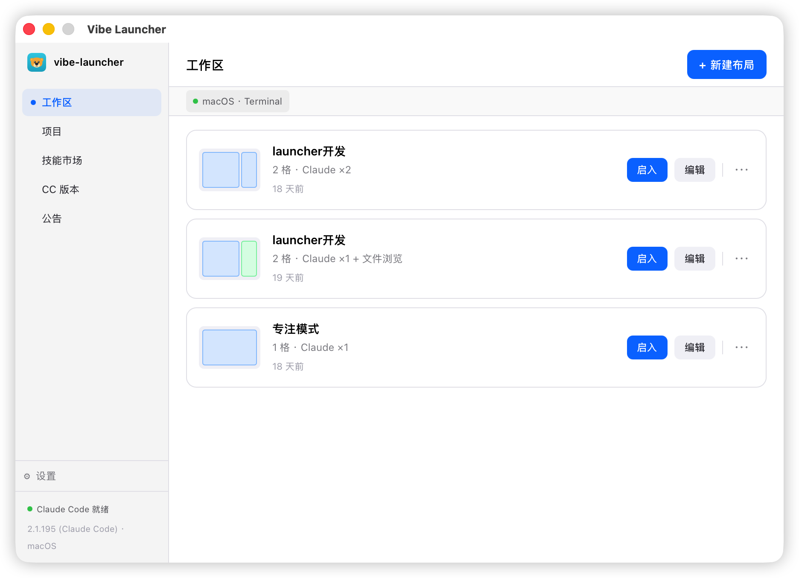This screenshot has width=799, height=578.
Task: Click the 新建布局 button
Action: (x=726, y=64)
